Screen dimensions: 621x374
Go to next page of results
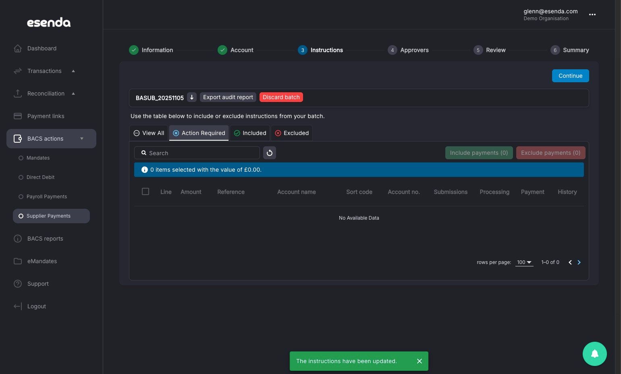coord(579,262)
